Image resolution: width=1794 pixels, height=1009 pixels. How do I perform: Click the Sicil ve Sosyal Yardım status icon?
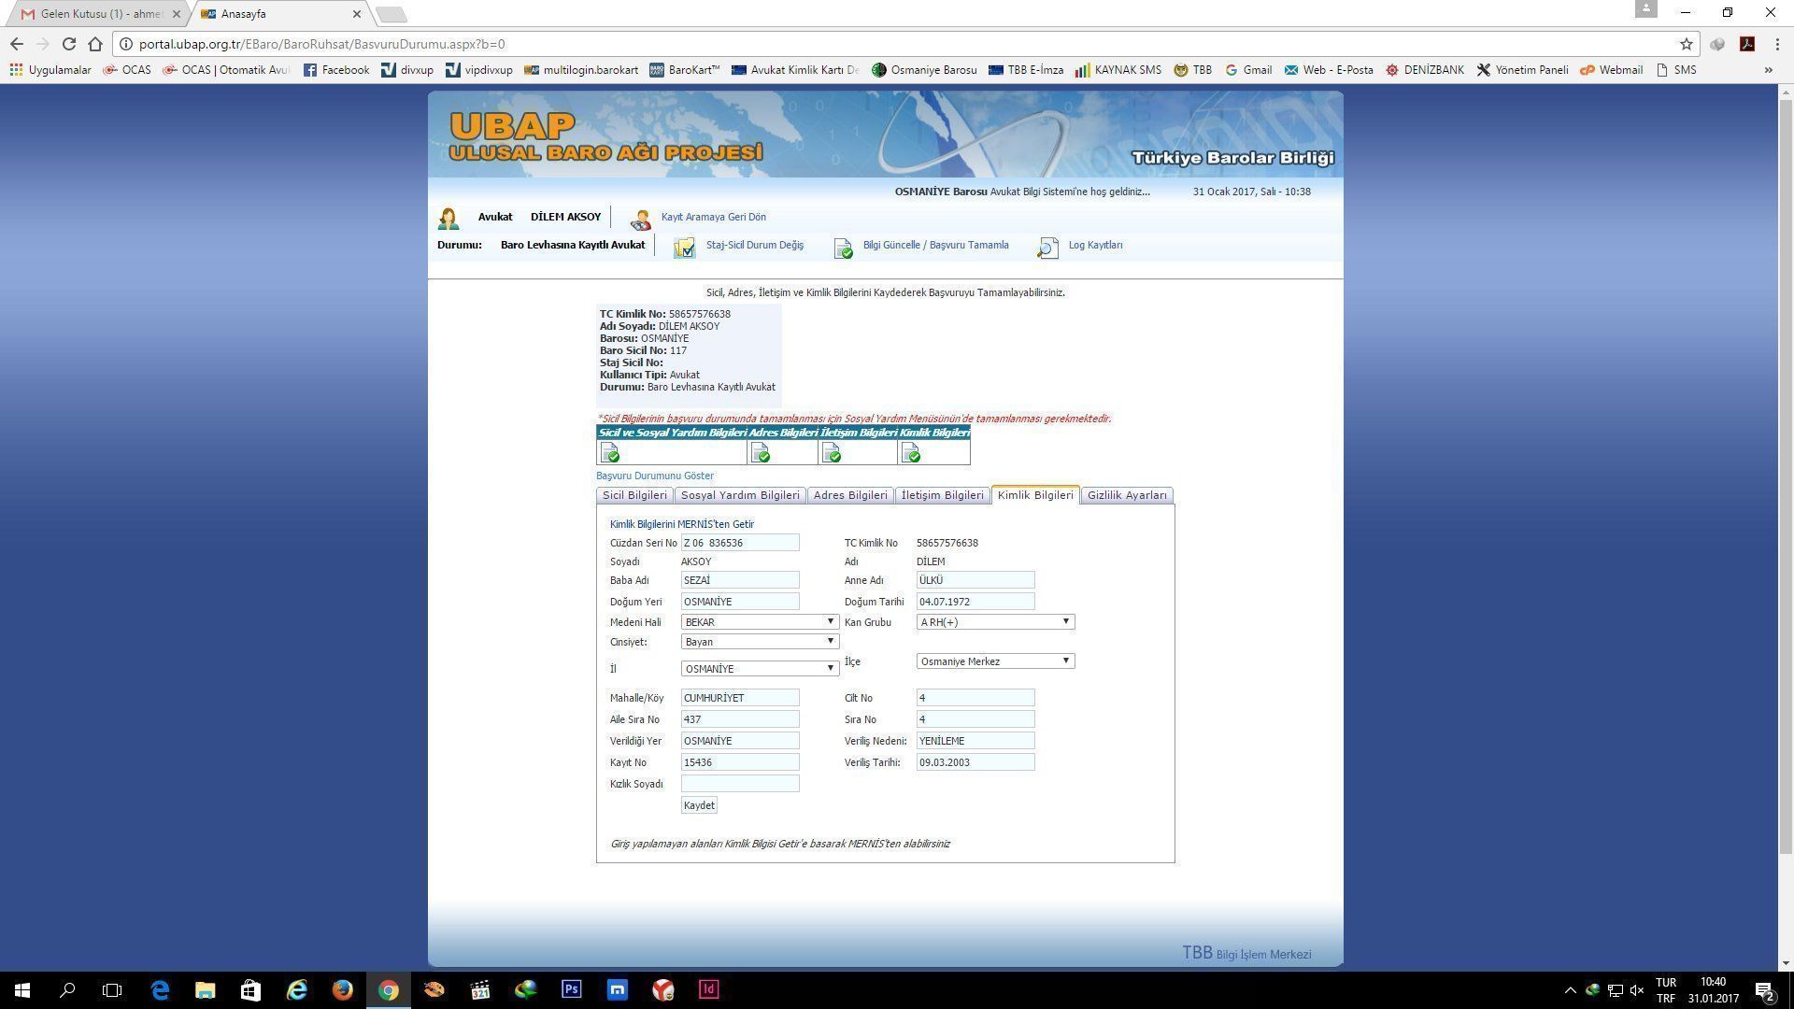[610, 453]
